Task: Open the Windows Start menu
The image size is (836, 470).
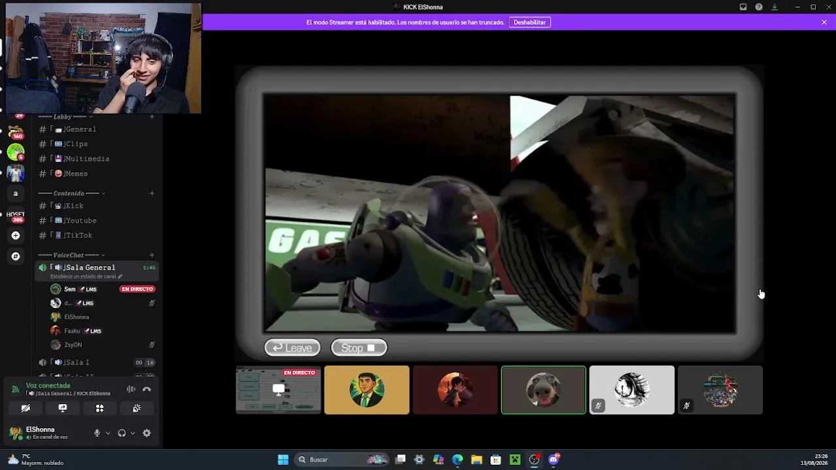Action: [x=283, y=460]
